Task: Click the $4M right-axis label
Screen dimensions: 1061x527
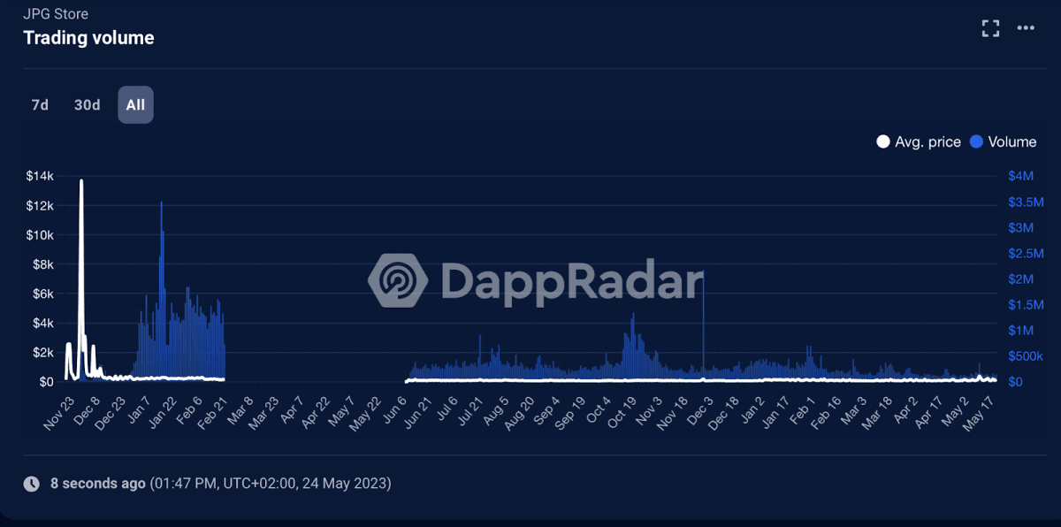Action: (1019, 176)
